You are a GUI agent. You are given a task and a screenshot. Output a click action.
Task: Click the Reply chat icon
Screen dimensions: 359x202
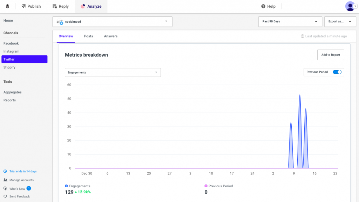pos(54,6)
